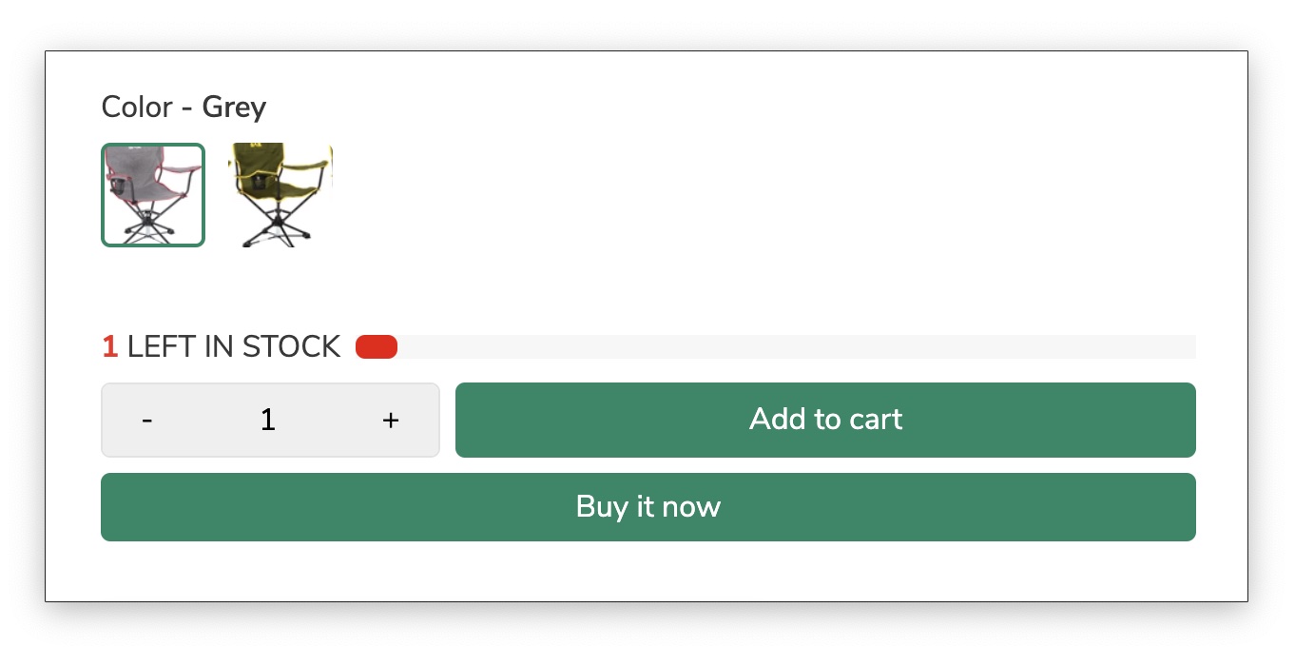1295x647 pixels.
Task: Click the bold Grey color name
Action: (234, 108)
